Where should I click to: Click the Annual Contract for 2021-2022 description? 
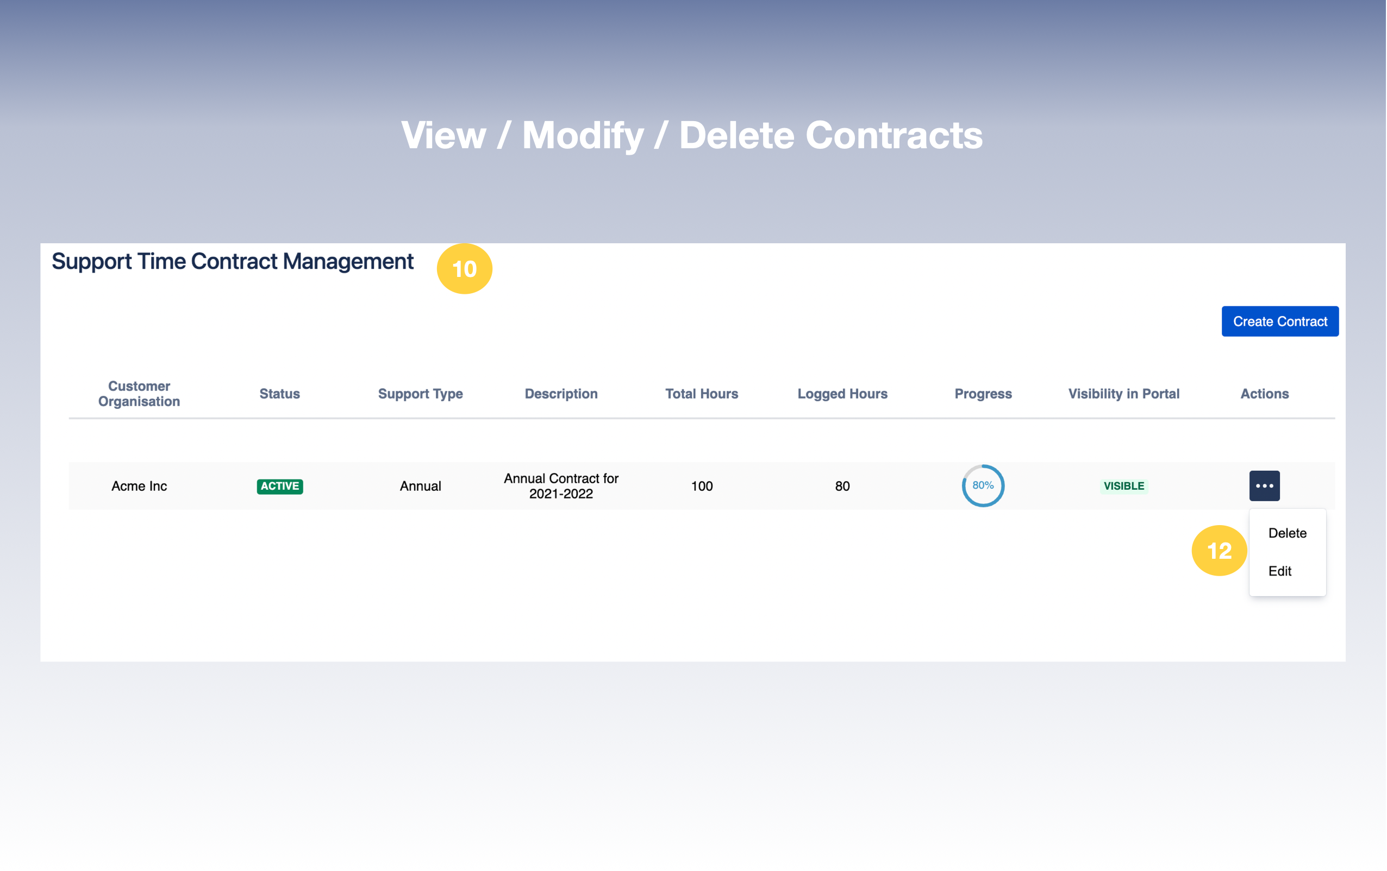coord(560,487)
